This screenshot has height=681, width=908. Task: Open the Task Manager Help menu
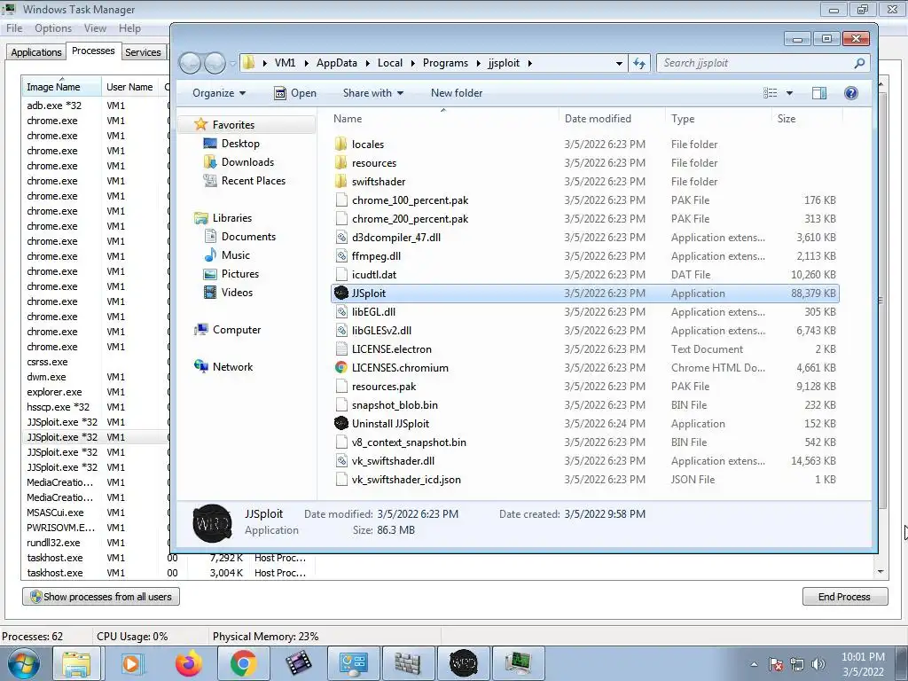(129, 27)
